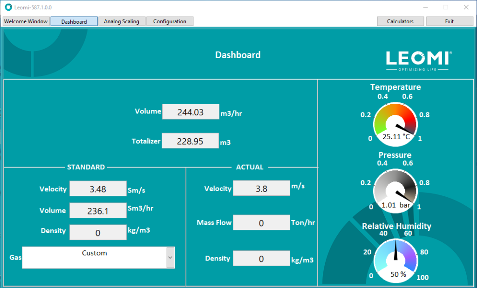Click the Standard Velocity field showing 3.48
Viewport: 477px width, 288px height.
[x=98, y=189]
